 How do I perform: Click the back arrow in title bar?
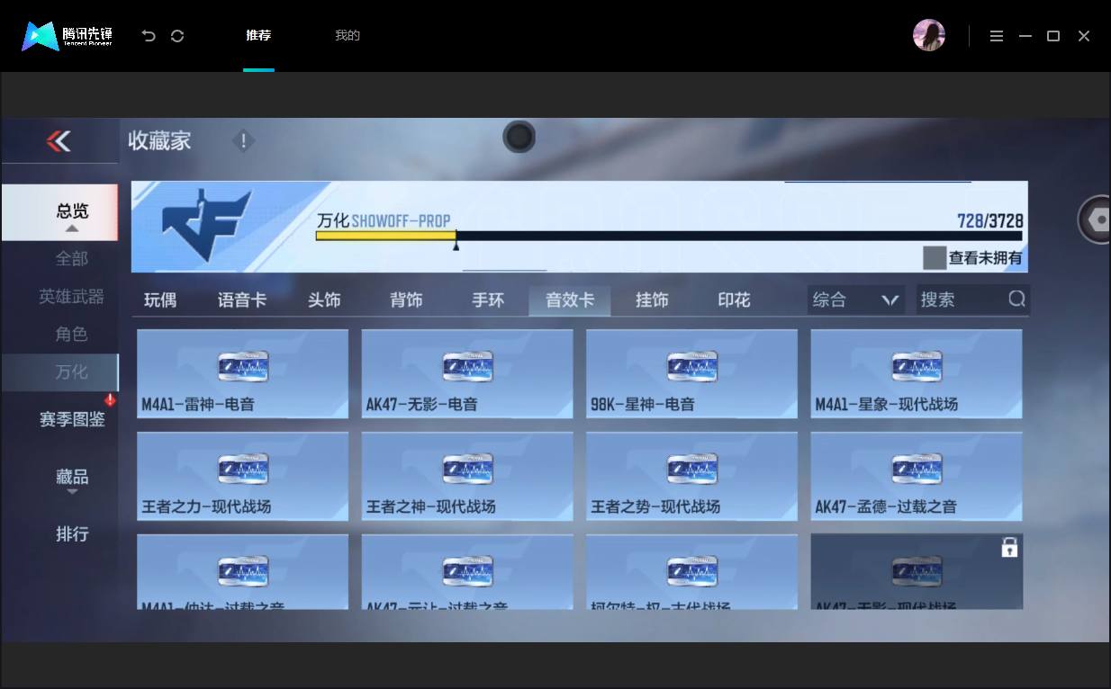(149, 36)
